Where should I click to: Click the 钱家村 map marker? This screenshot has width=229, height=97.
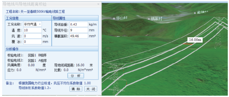pyautogui.click(x=155, y=19)
